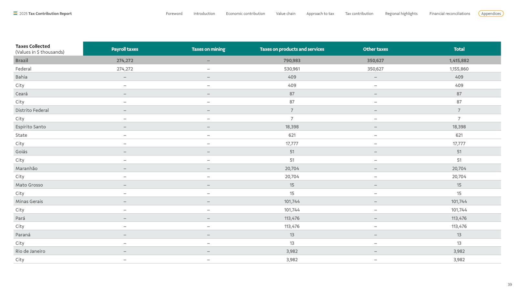Screen dimensions: 517x290
Task: Click Maranhão total value 20,704
Action: pos(459,168)
